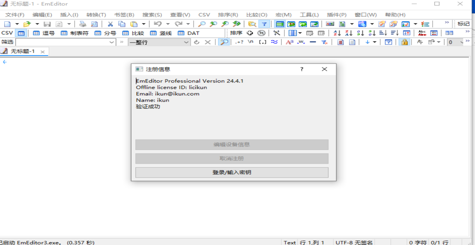The image size is (475, 245).
Task: Click the 制表符 tab-separated button
Action: pyautogui.click(x=75, y=33)
